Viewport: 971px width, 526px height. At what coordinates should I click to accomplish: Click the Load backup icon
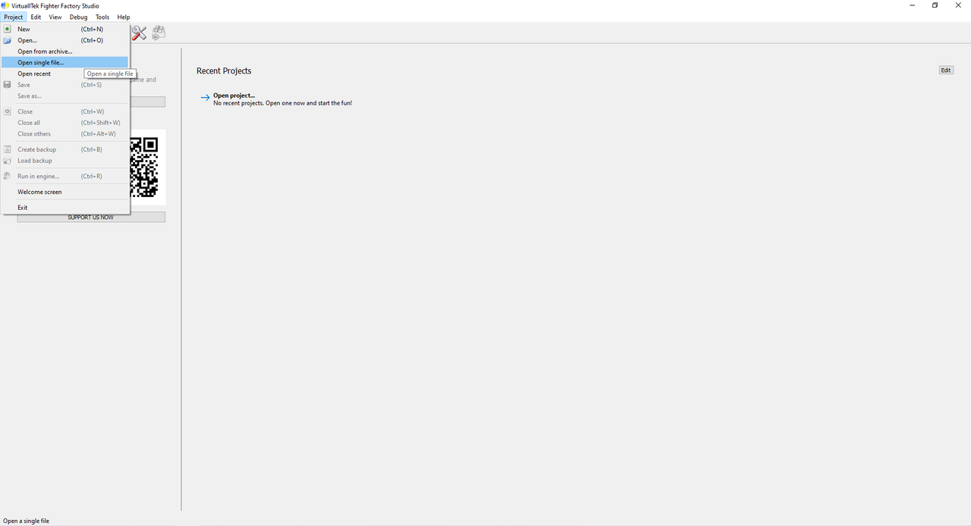pyautogui.click(x=7, y=161)
